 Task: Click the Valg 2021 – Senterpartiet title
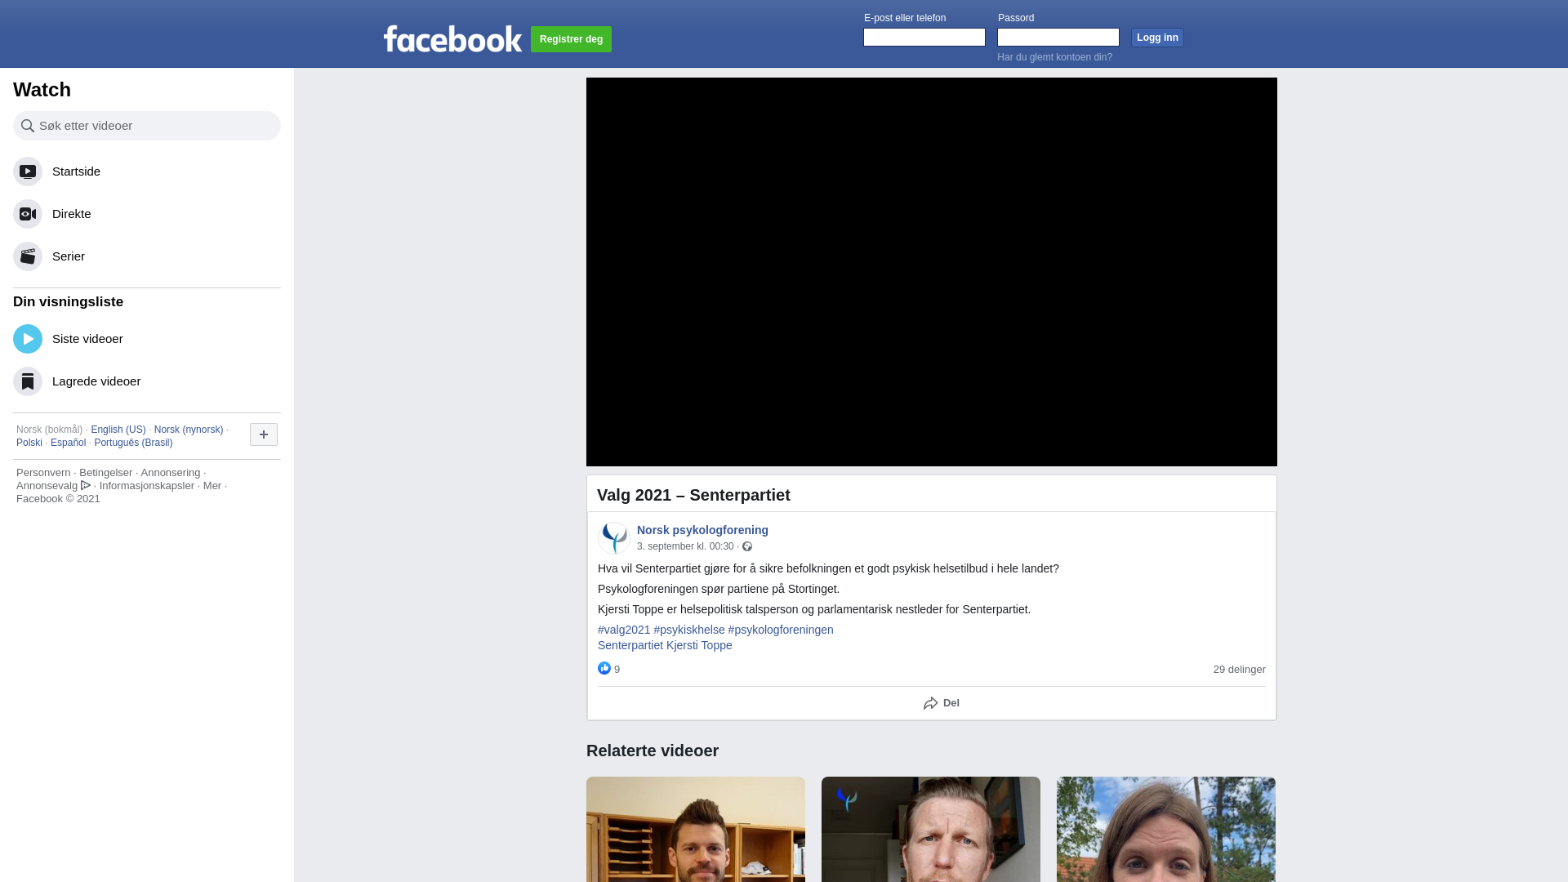693,496
